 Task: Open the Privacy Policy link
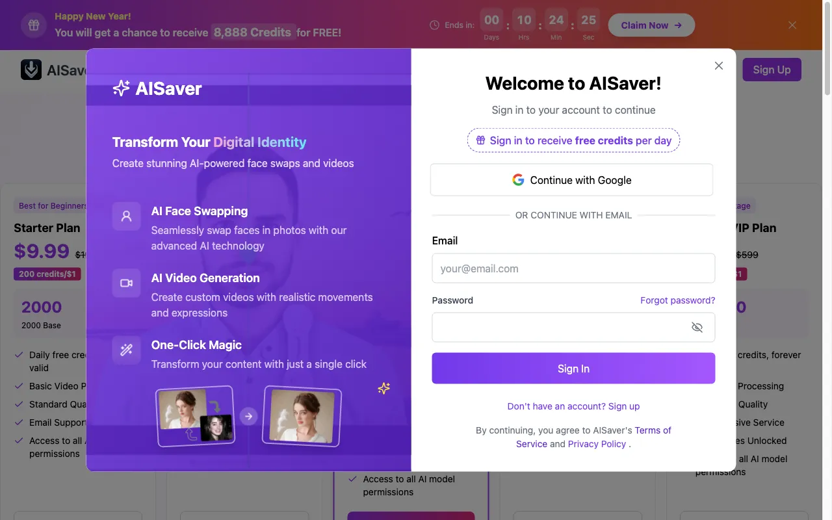point(597,444)
